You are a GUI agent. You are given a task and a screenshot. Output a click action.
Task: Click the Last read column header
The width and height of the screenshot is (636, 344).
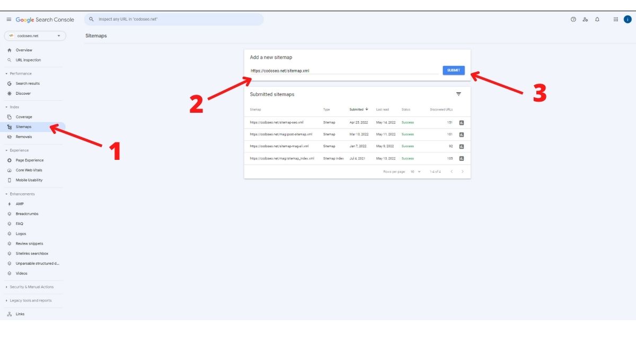pos(382,110)
